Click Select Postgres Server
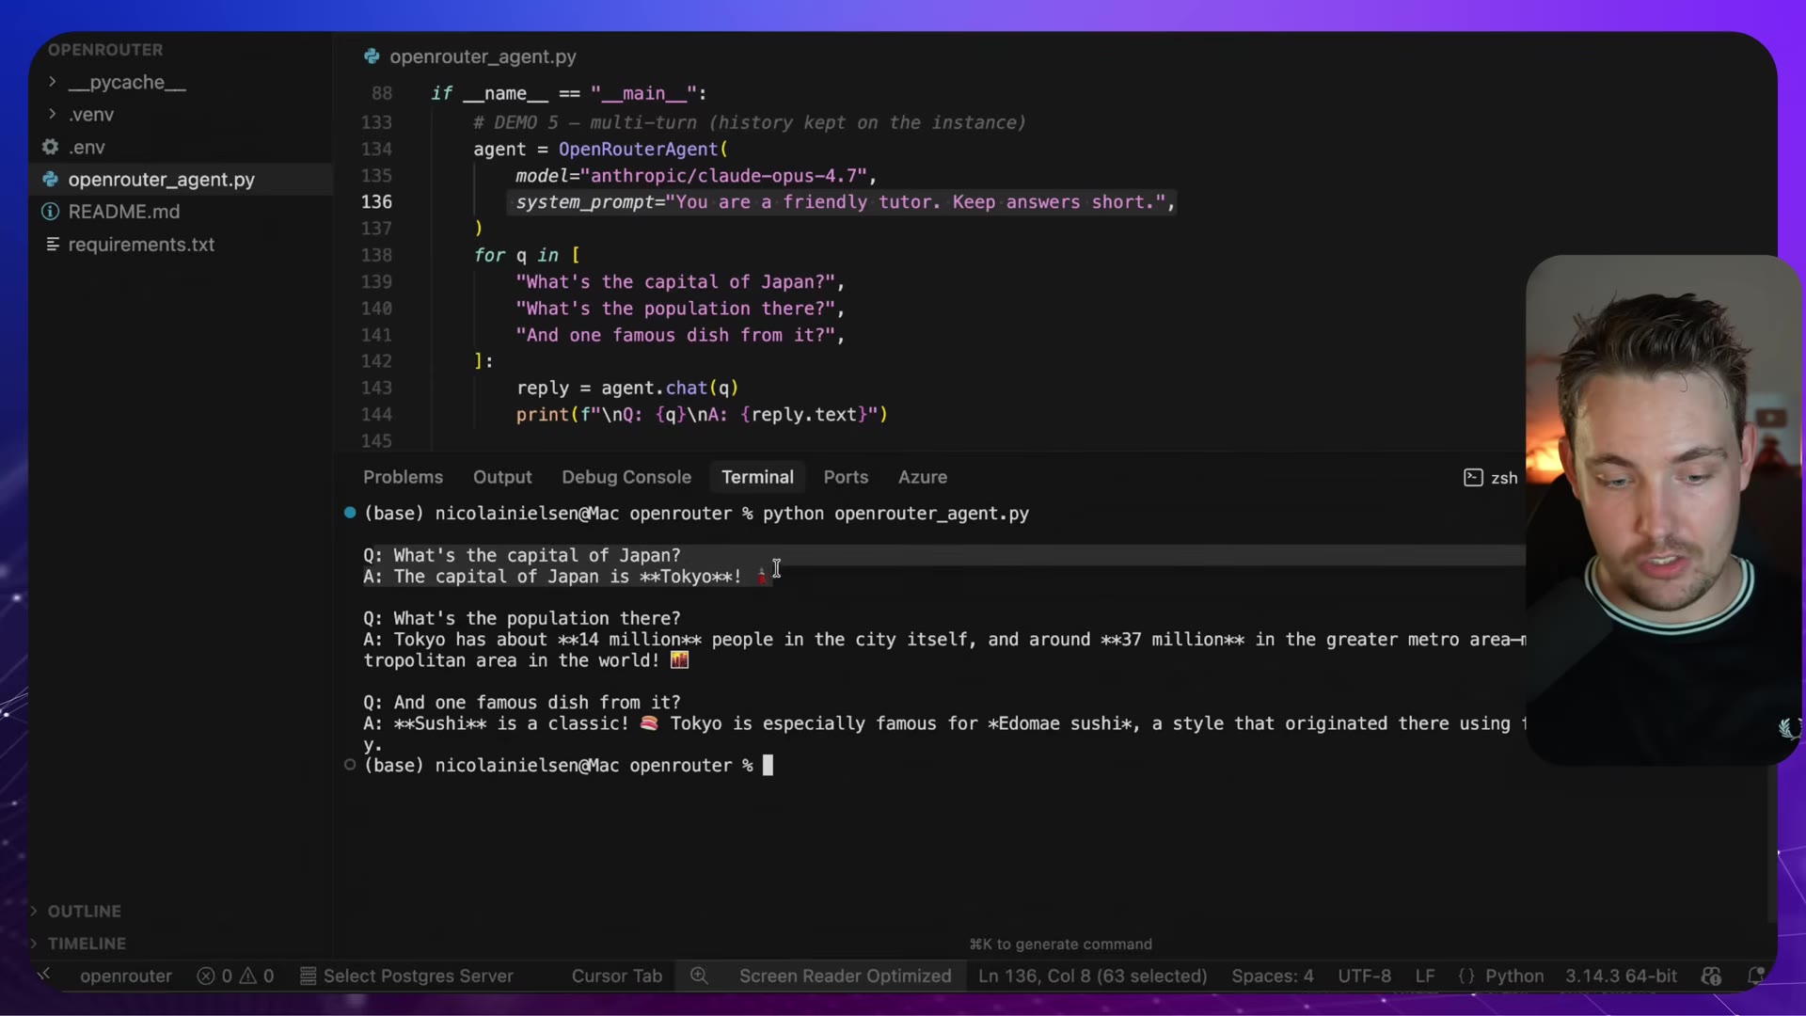This screenshot has height=1016, width=1806. click(x=406, y=976)
